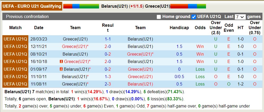
Task: Click UEFA U21Q league cell for 08/10/21
Action: [15, 54]
